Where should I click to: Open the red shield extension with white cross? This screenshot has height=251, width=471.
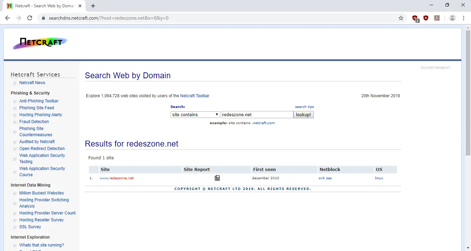click(426, 18)
